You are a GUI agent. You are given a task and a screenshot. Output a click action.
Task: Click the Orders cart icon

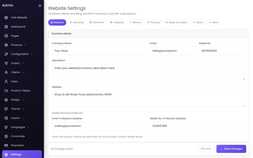click(x=6, y=63)
